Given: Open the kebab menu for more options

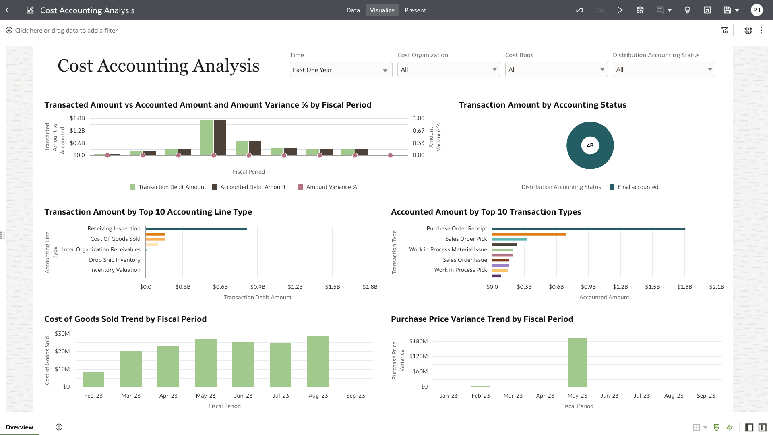Looking at the screenshot, I should 761,30.
